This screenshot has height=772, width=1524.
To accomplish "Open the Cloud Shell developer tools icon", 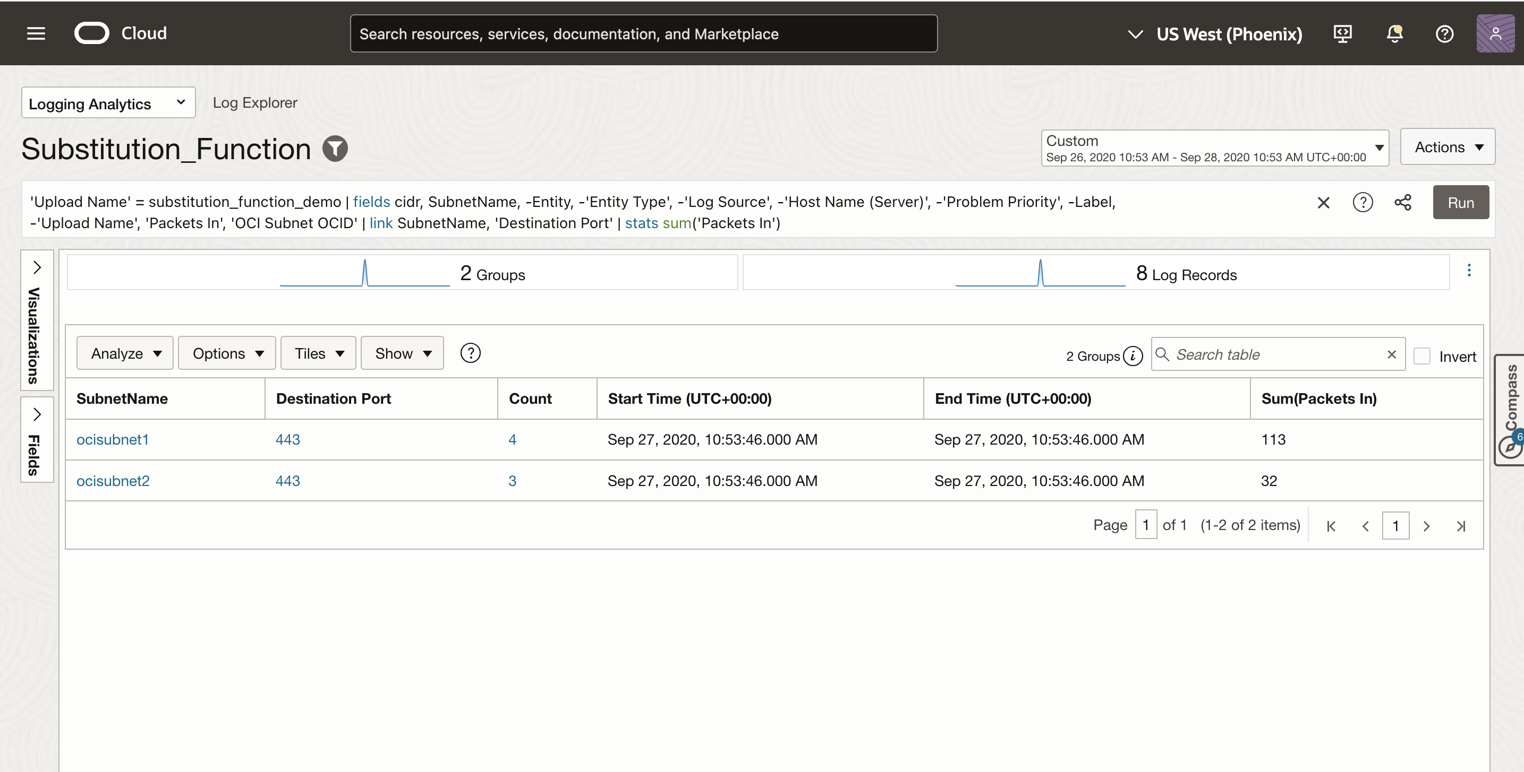I will (x=1342, y=34).
